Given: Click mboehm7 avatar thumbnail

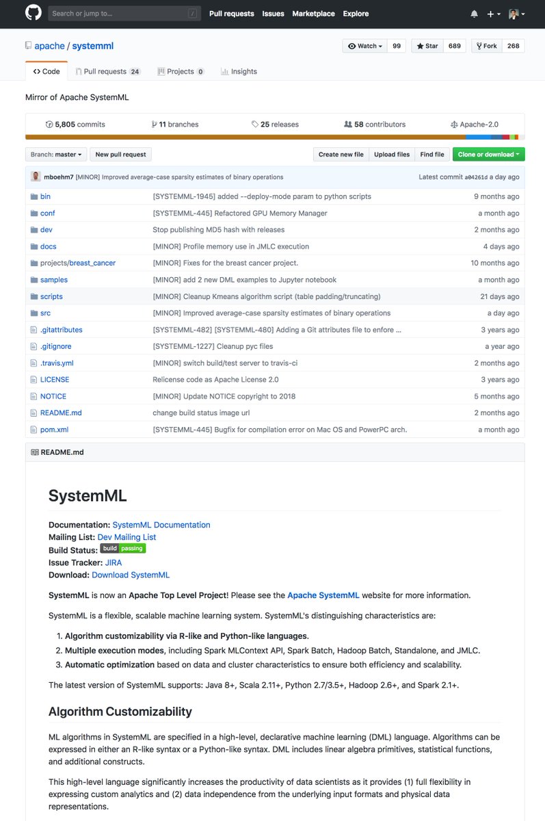Looking at the screenshot, I should [x=36, y=177].
